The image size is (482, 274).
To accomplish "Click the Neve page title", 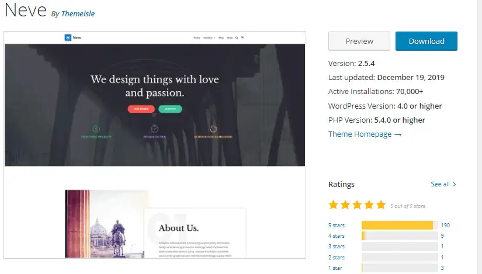I will tap(26, 10).
